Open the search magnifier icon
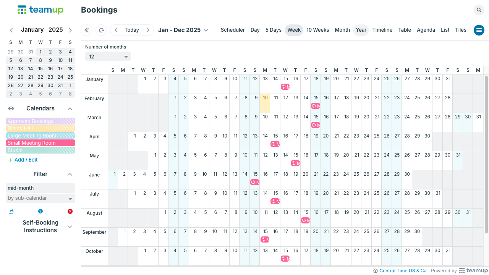The image size is (489, 275). tap(479, 10)
